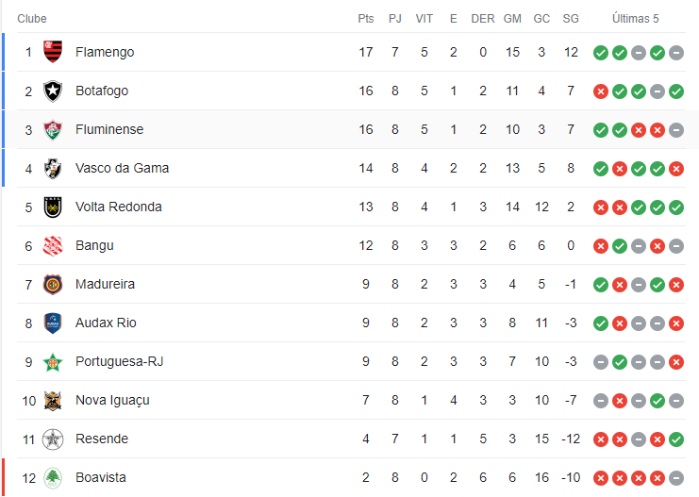Click the Volta Redonda shield crest
This screenshot has width=699, height=497.
(x=53, y=207)
